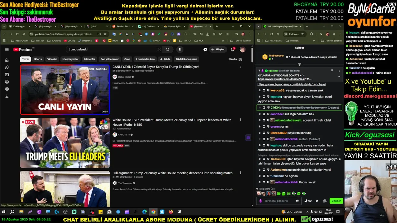Reload the YouTube browser page

(x=17, y=34)
